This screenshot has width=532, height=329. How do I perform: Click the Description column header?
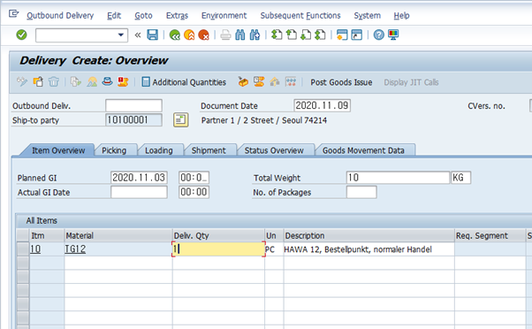[369, 235]
